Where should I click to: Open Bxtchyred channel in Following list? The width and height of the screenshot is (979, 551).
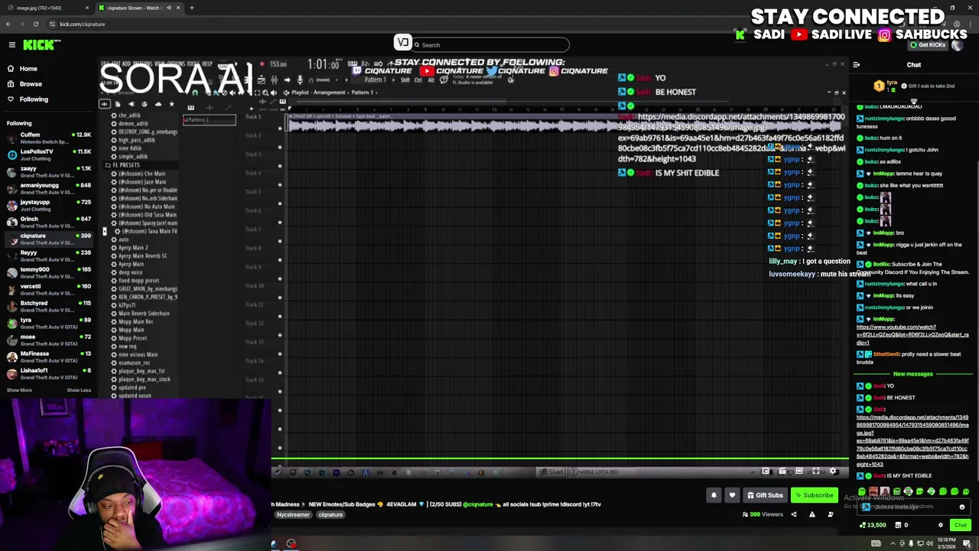[47, 306]
